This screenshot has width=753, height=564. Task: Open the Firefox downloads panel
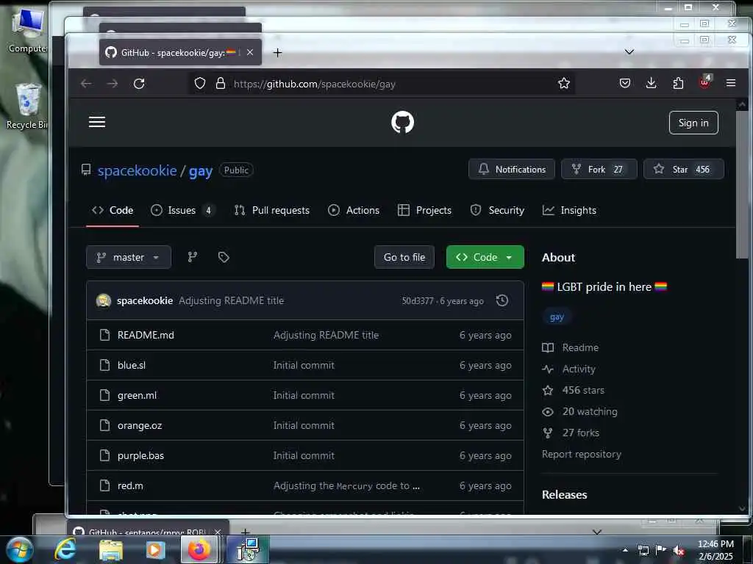pos(652,84)
